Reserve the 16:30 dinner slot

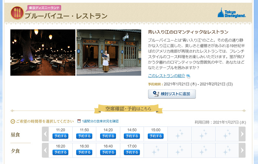tap(84, 152)
